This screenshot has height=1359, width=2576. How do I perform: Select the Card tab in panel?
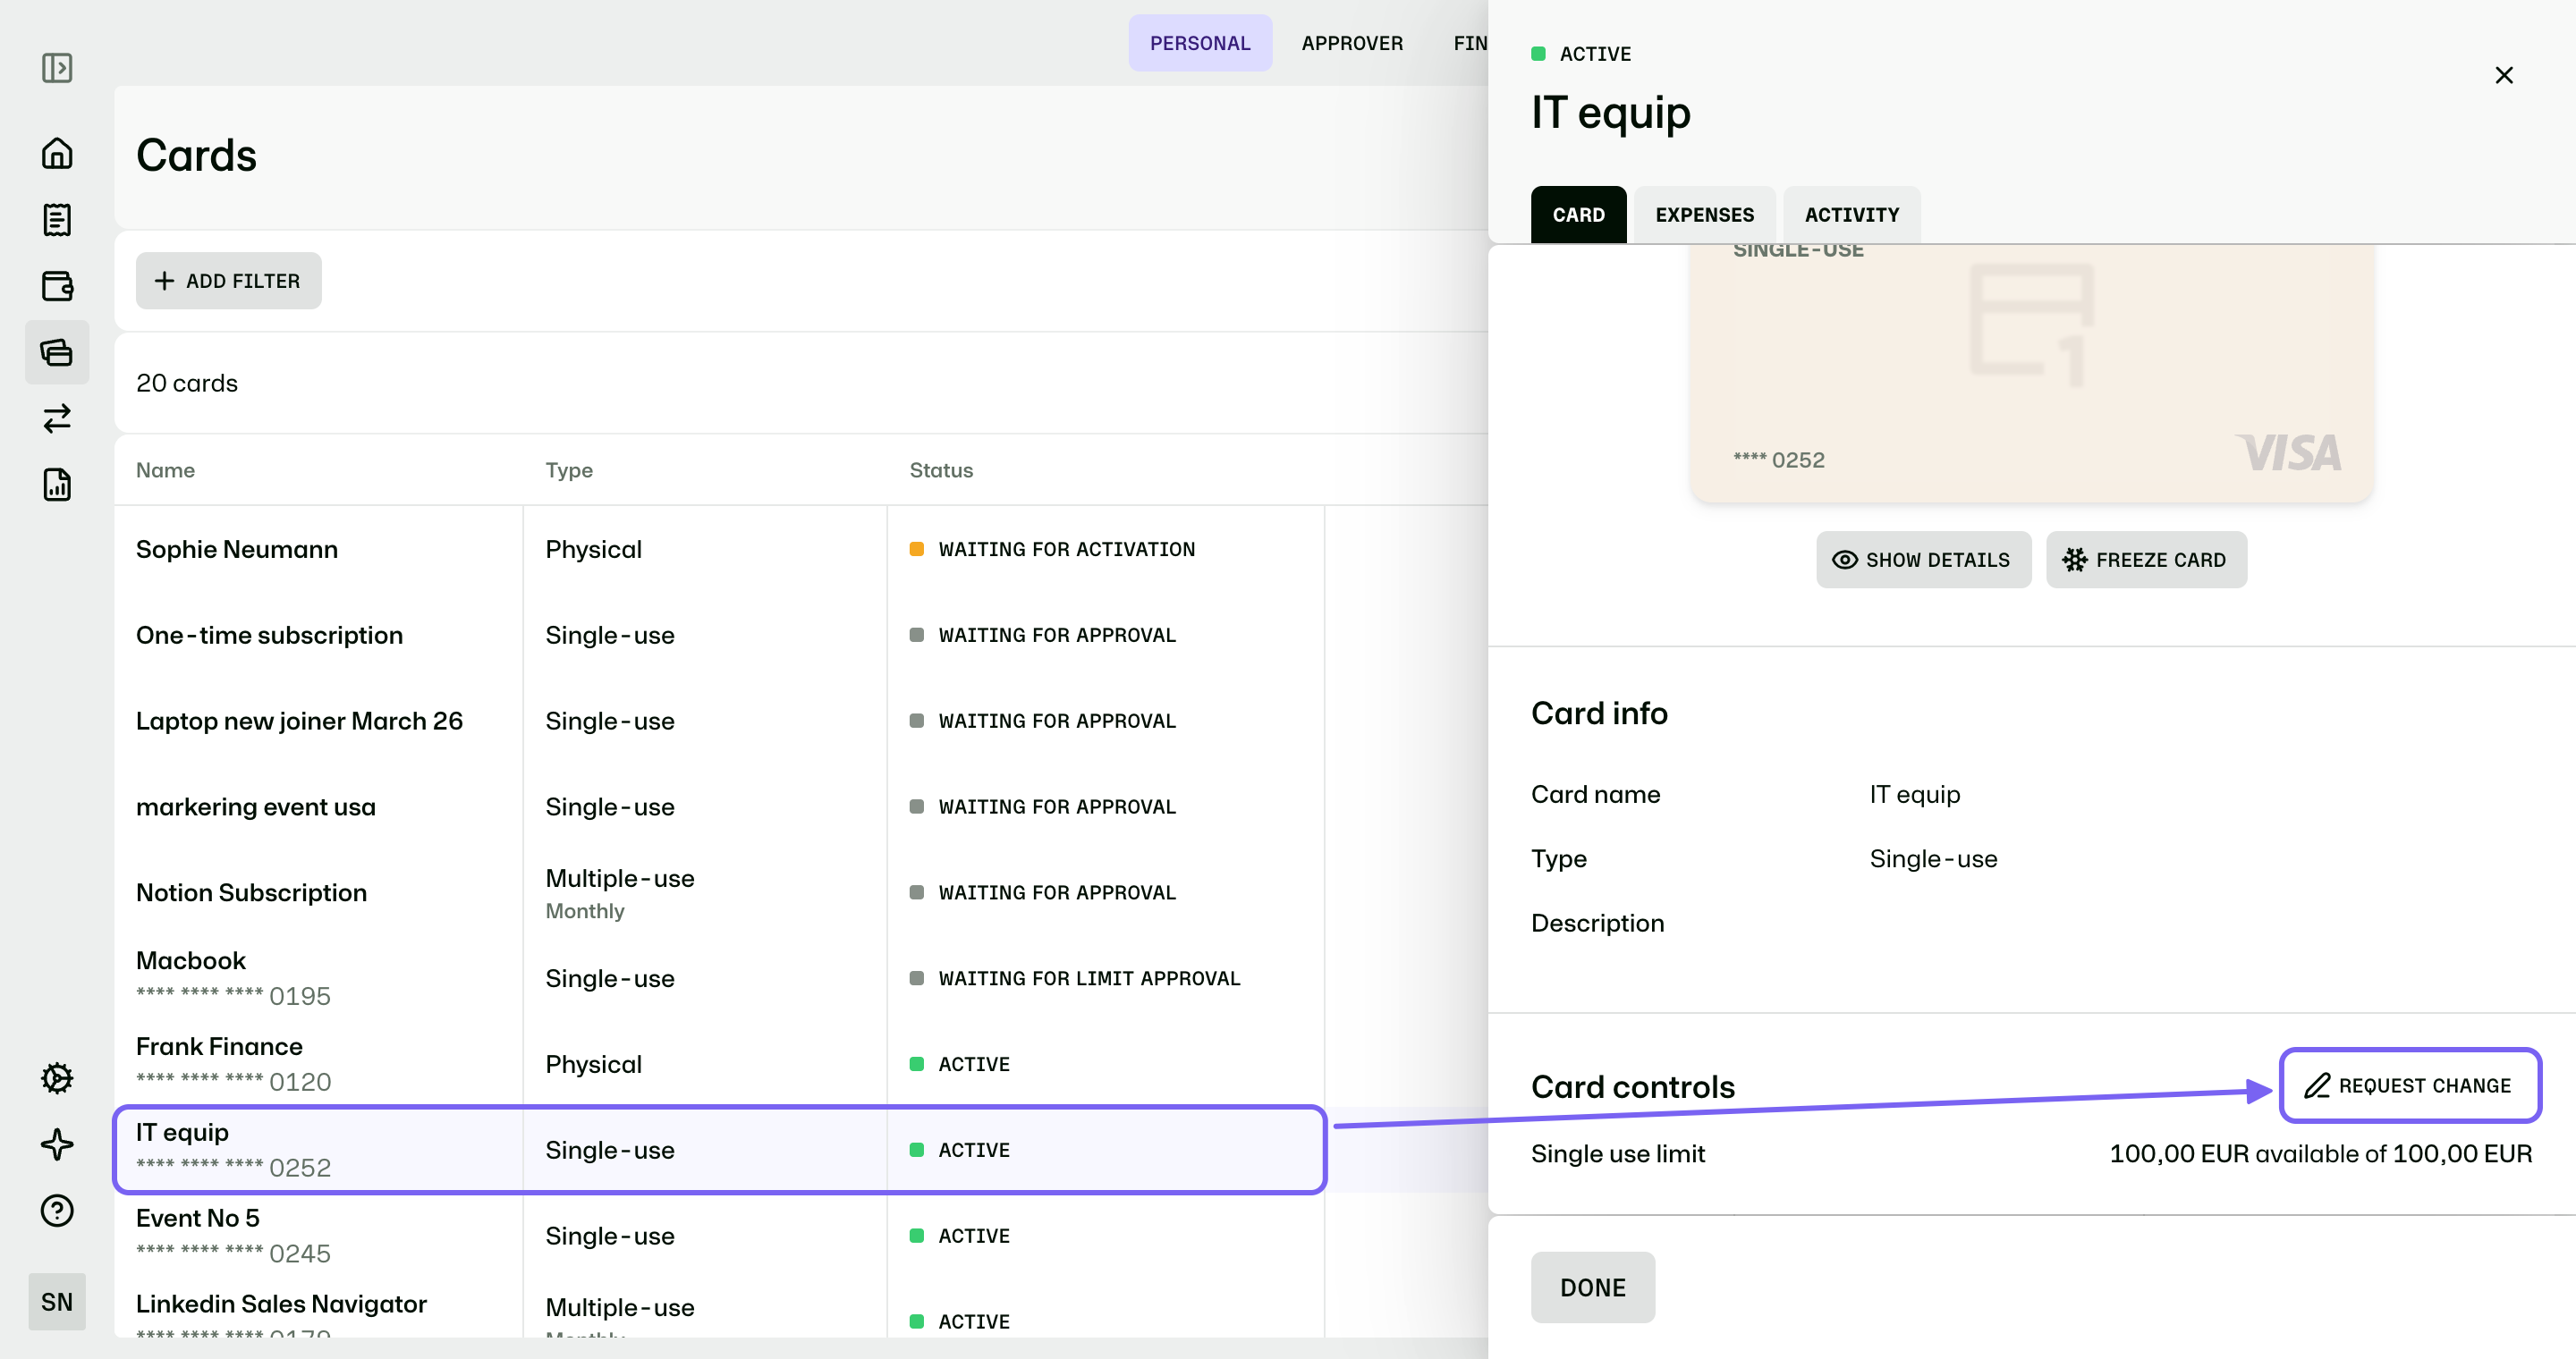click(1578, 215)
